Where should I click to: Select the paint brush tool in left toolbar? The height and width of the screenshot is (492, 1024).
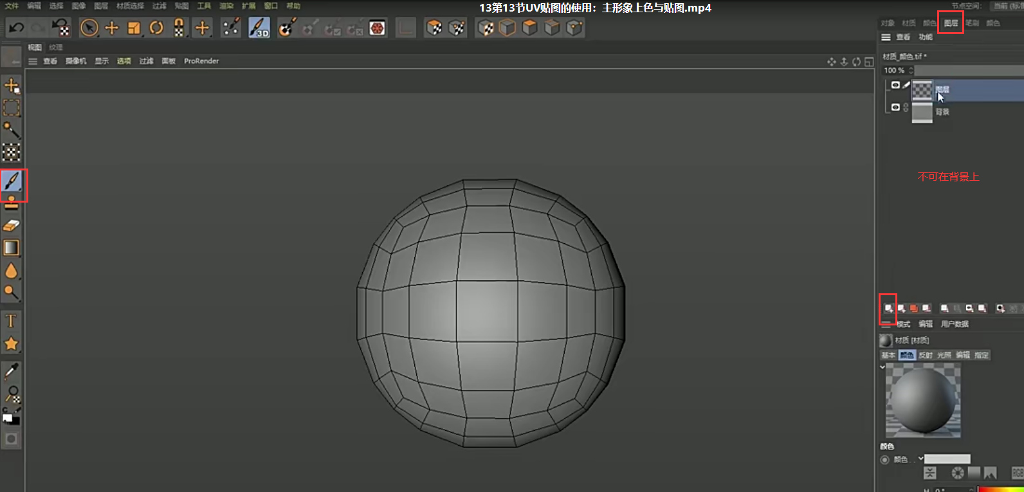(x=12, y=181)
